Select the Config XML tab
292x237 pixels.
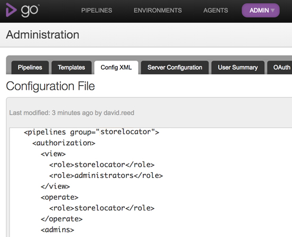116,67
